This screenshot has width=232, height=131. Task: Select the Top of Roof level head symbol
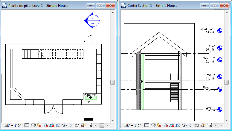(x=220, y=31)
